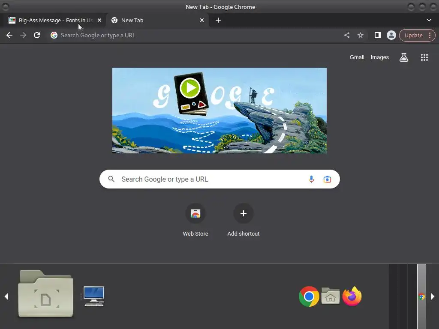This screenshot has height=329, width=439.
Task: Click the magnifier icon in search box
Action: click(x=111, y=179)
